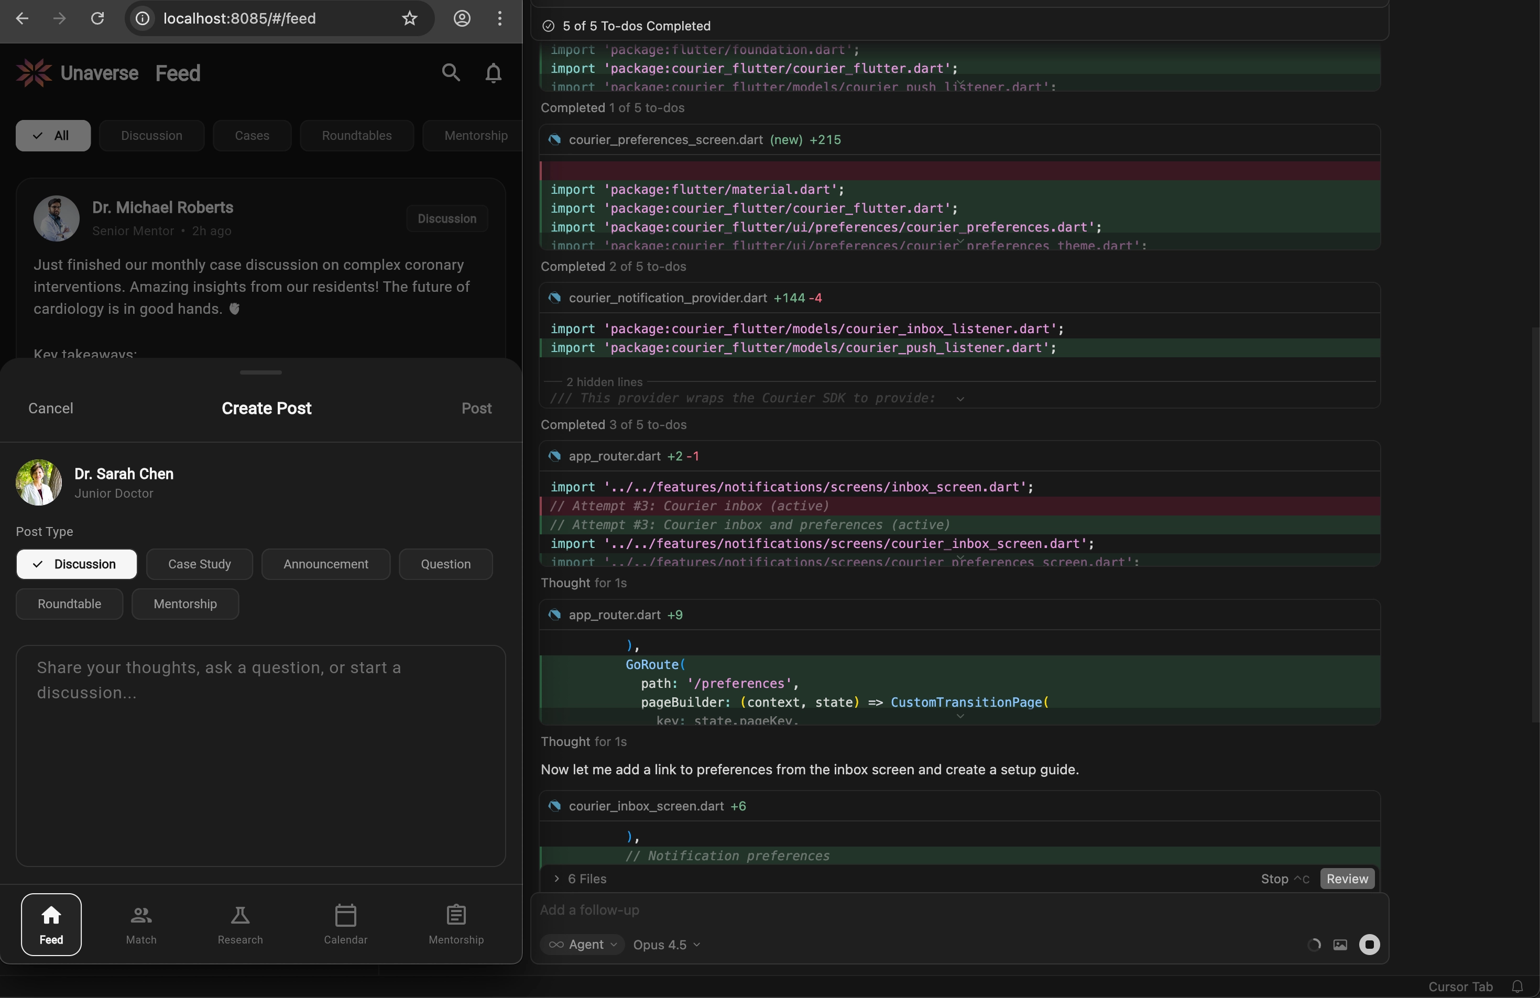Open the browser profile account icon
The width and height of the screenshot is (1540, 998).
pyautogui.click(x=462, y=19)
